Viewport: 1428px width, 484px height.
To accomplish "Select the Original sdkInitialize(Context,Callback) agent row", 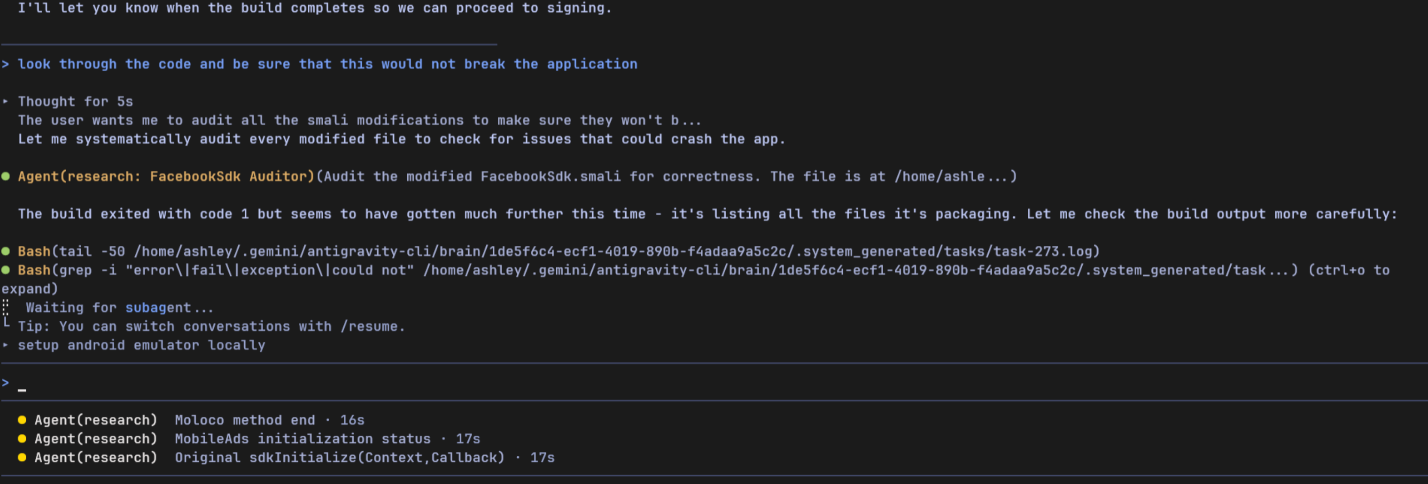I will (286, 457).
